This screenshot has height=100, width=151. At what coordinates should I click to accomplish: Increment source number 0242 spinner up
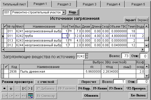(87, 55)
